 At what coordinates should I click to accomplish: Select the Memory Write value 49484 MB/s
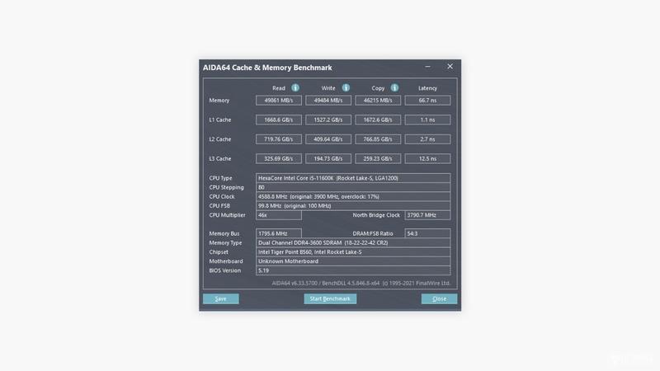pos(328,100)
